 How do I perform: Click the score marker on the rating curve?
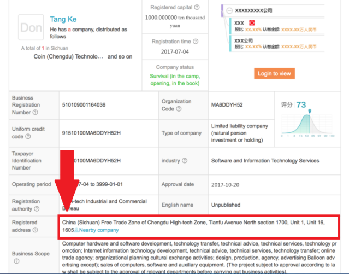pyautogui.click(x=310, y=112)
